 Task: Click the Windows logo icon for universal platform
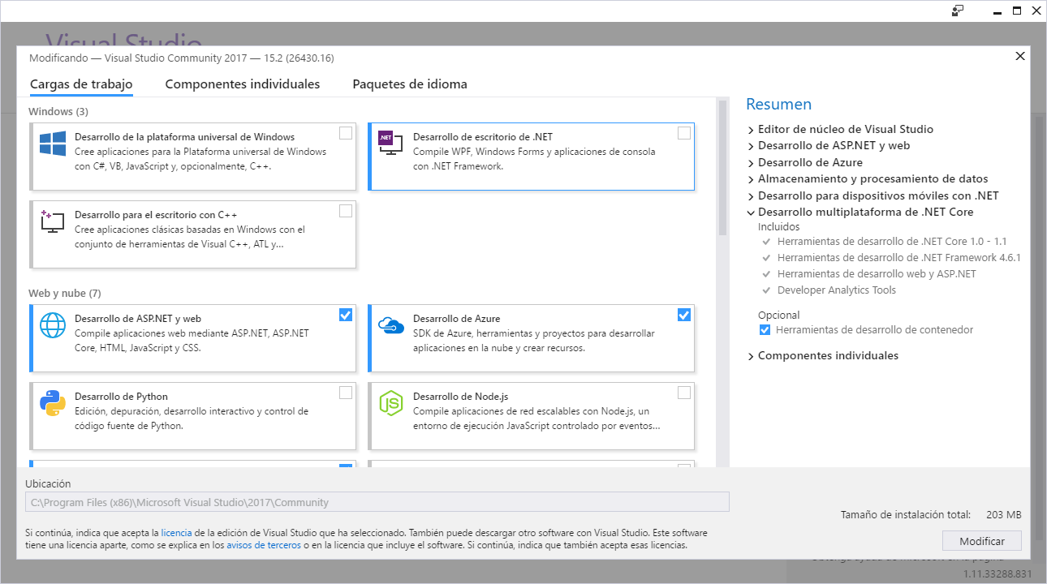pyautogui.click(x=53, y=144)
